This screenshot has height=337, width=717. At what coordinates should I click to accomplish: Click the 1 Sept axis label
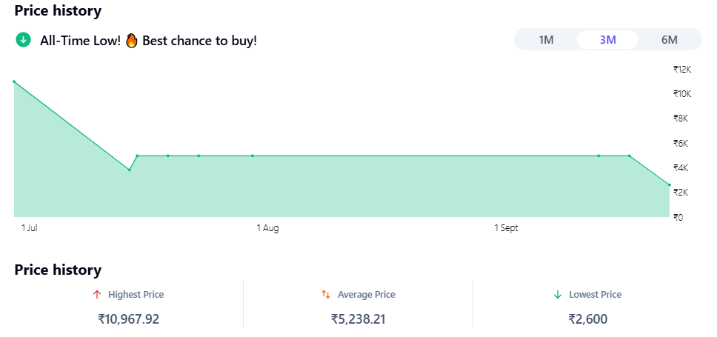point(506,228)
